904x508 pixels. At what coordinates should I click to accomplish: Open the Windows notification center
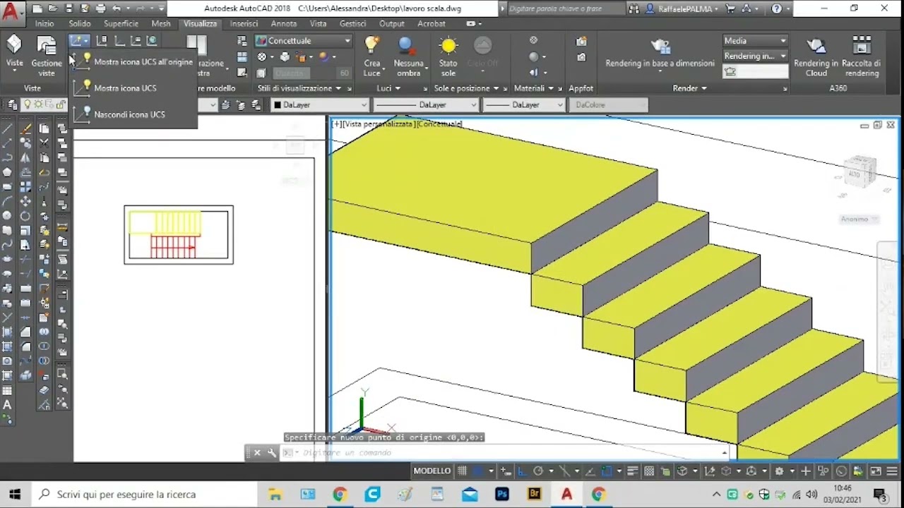coord(880,494)
